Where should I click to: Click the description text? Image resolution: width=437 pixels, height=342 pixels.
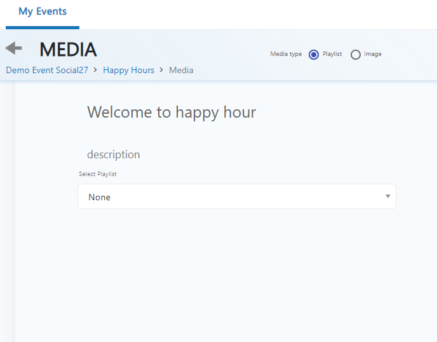click(x=113, y=154)
